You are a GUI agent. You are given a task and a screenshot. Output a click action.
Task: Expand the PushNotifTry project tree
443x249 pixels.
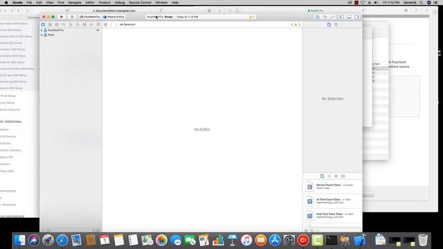click(42, 30)
